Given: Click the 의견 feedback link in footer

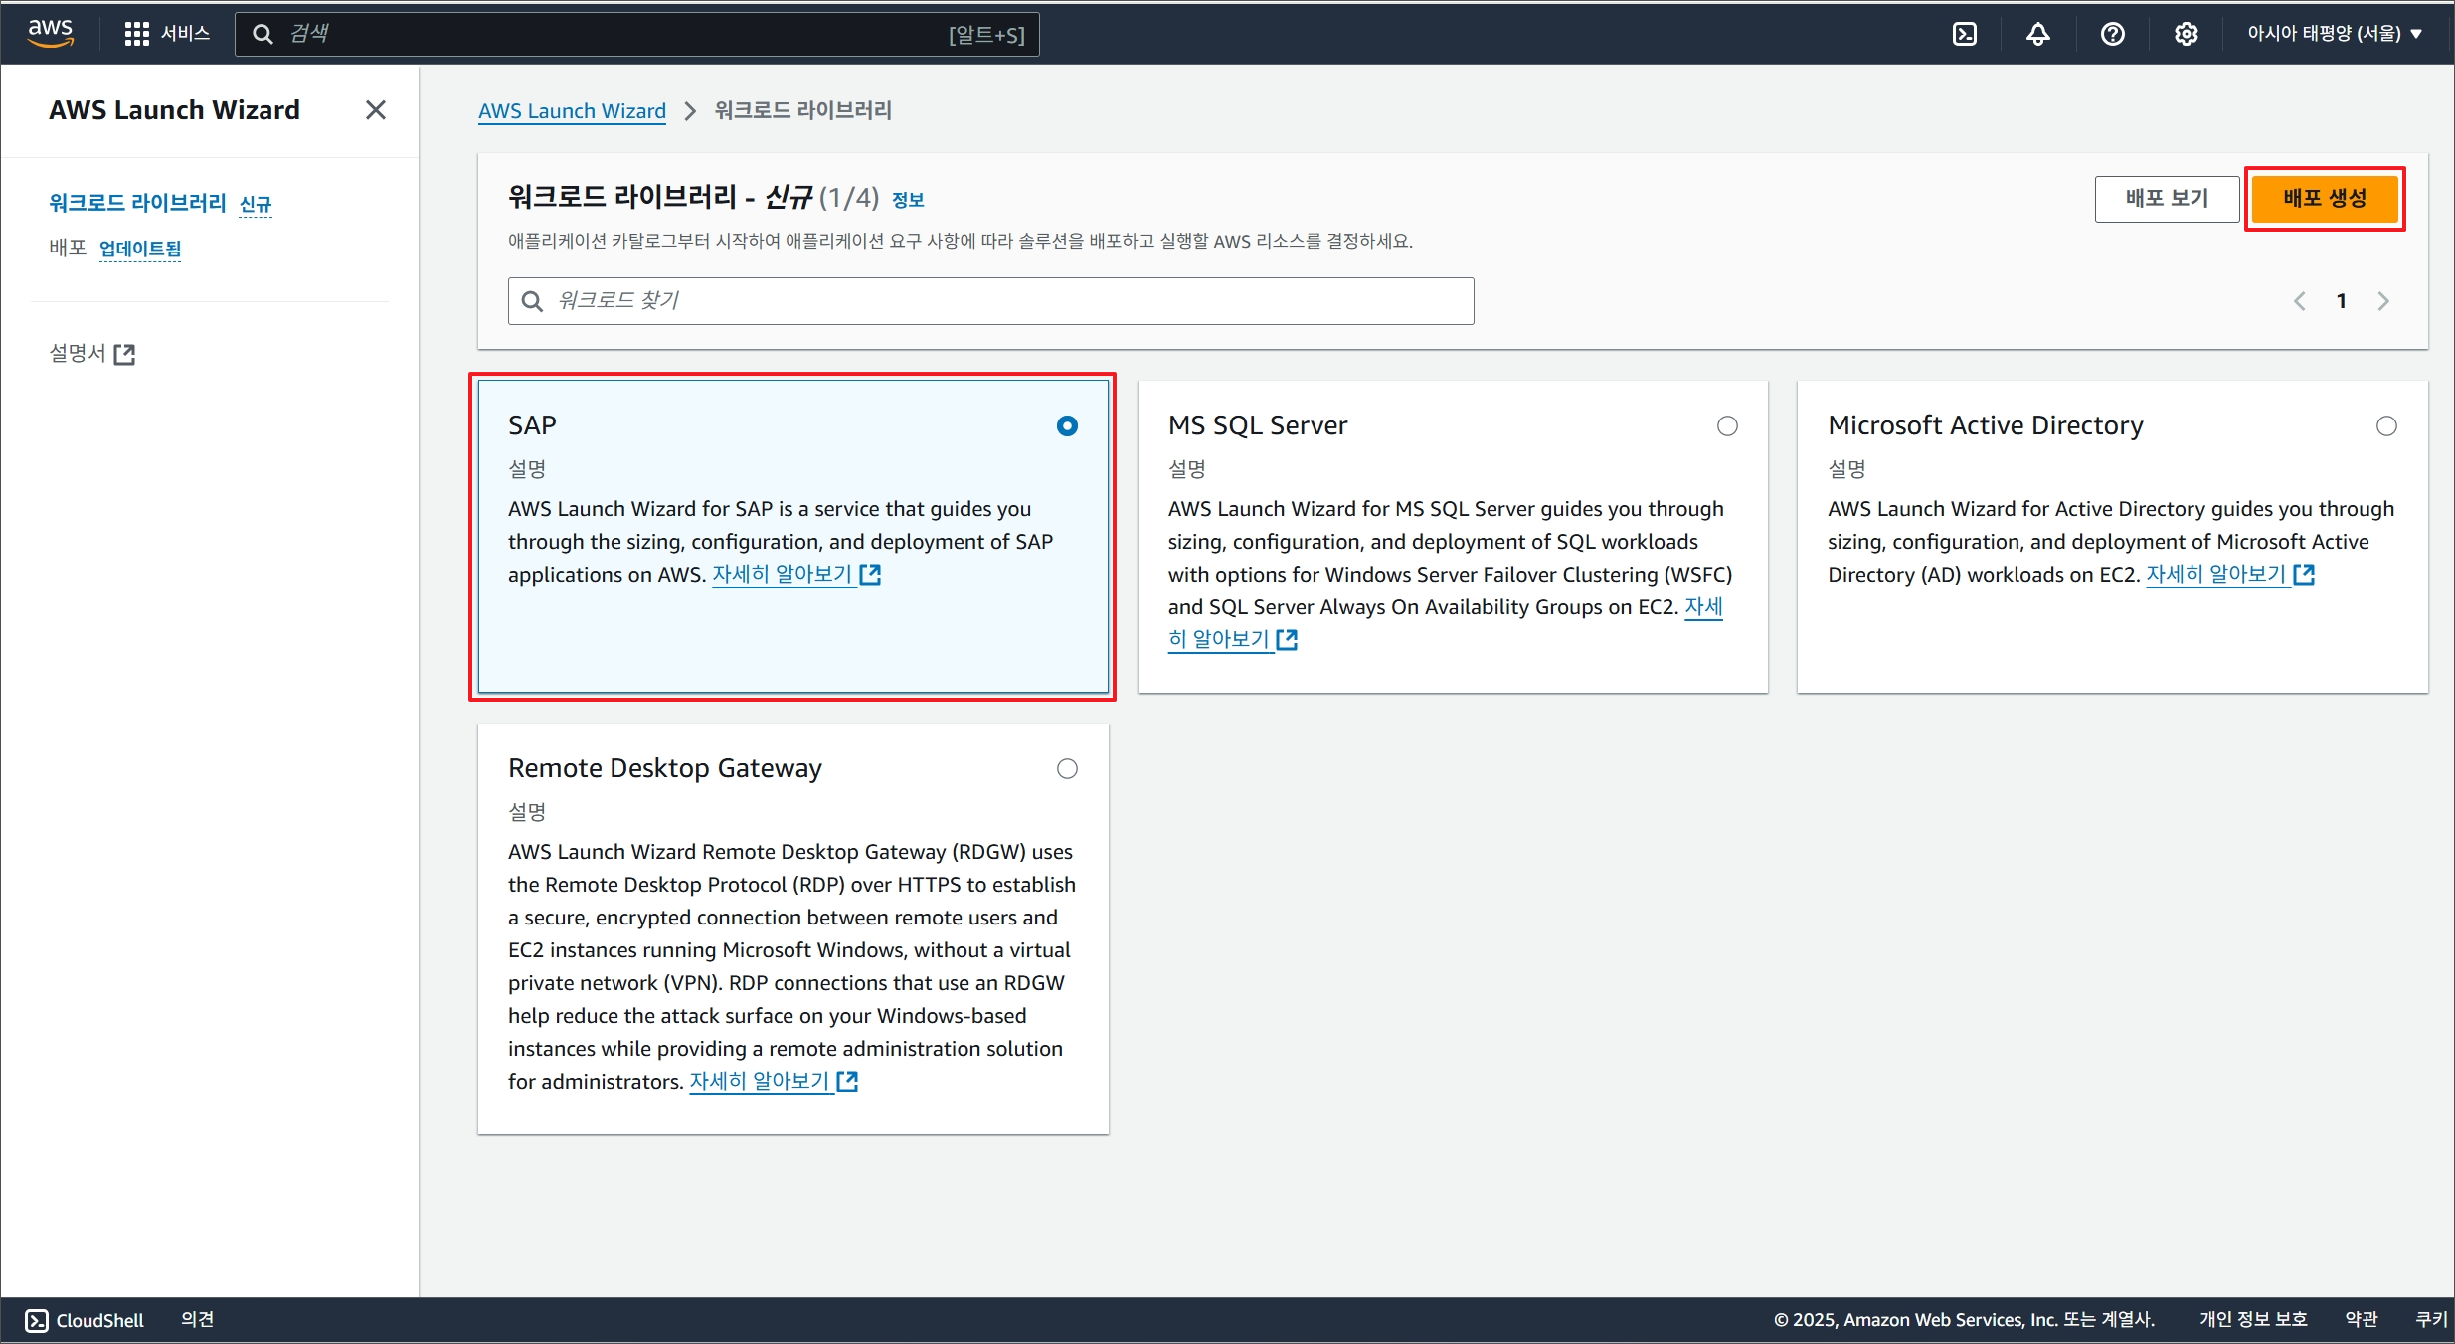Looking at the screenshot, I should [x=198, y=1319].
